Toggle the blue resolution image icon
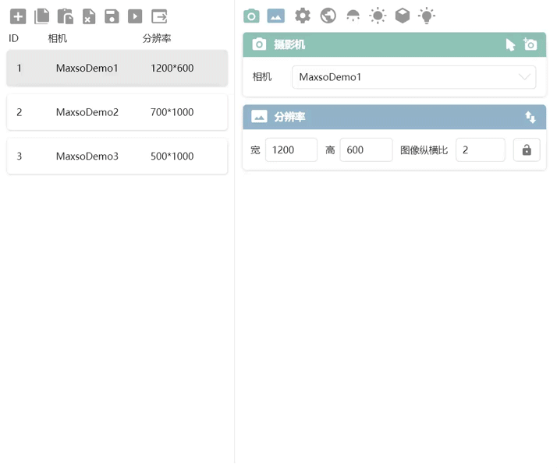 (x=276, y=16)
